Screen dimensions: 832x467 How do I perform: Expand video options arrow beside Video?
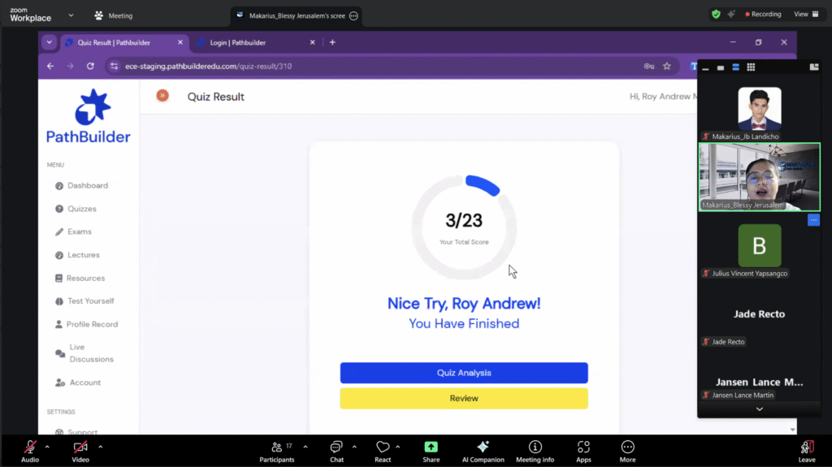100,447
